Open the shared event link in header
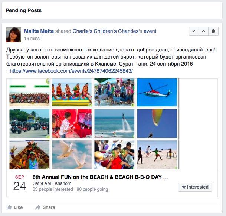226x216 pixels. click(150, 31)
